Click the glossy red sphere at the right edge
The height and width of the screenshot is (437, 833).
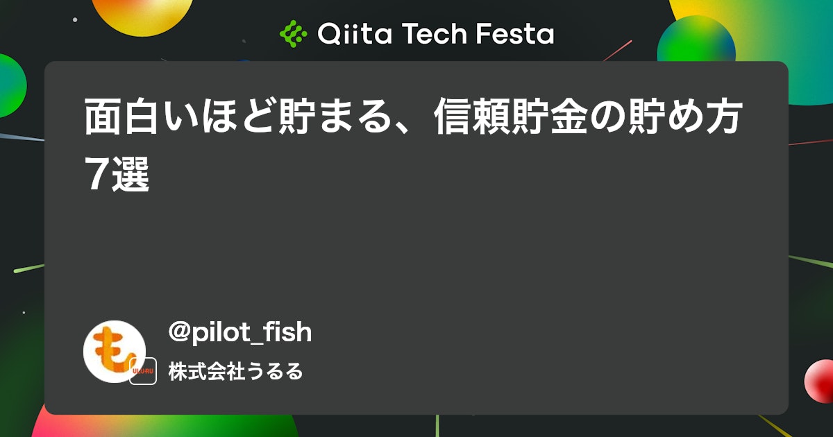819,382
